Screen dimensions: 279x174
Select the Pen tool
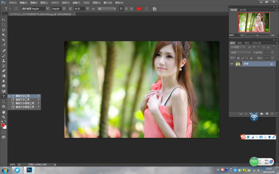point(4,91)
